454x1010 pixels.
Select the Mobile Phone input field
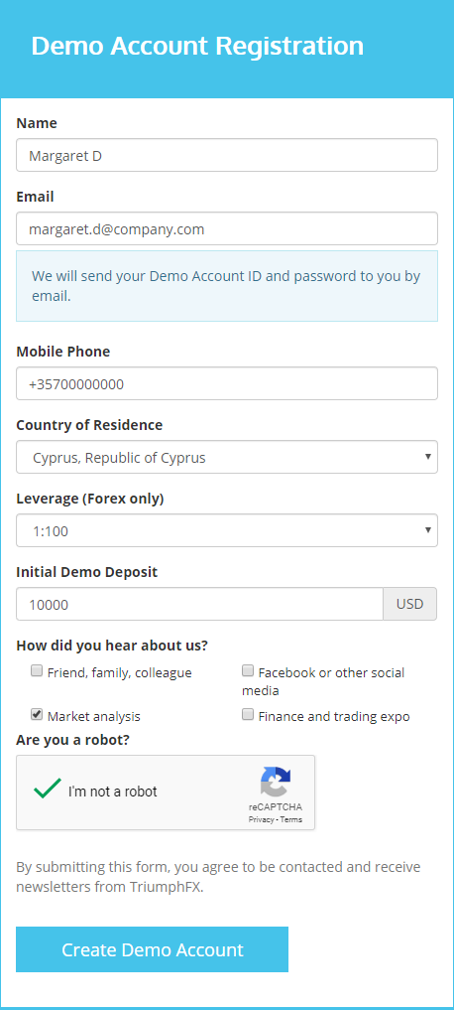point(227,384)
